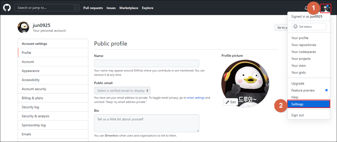The width and height of the screenshot is (337, 142).
Task: Click the large profile picture image
Action: click(245, 84)
